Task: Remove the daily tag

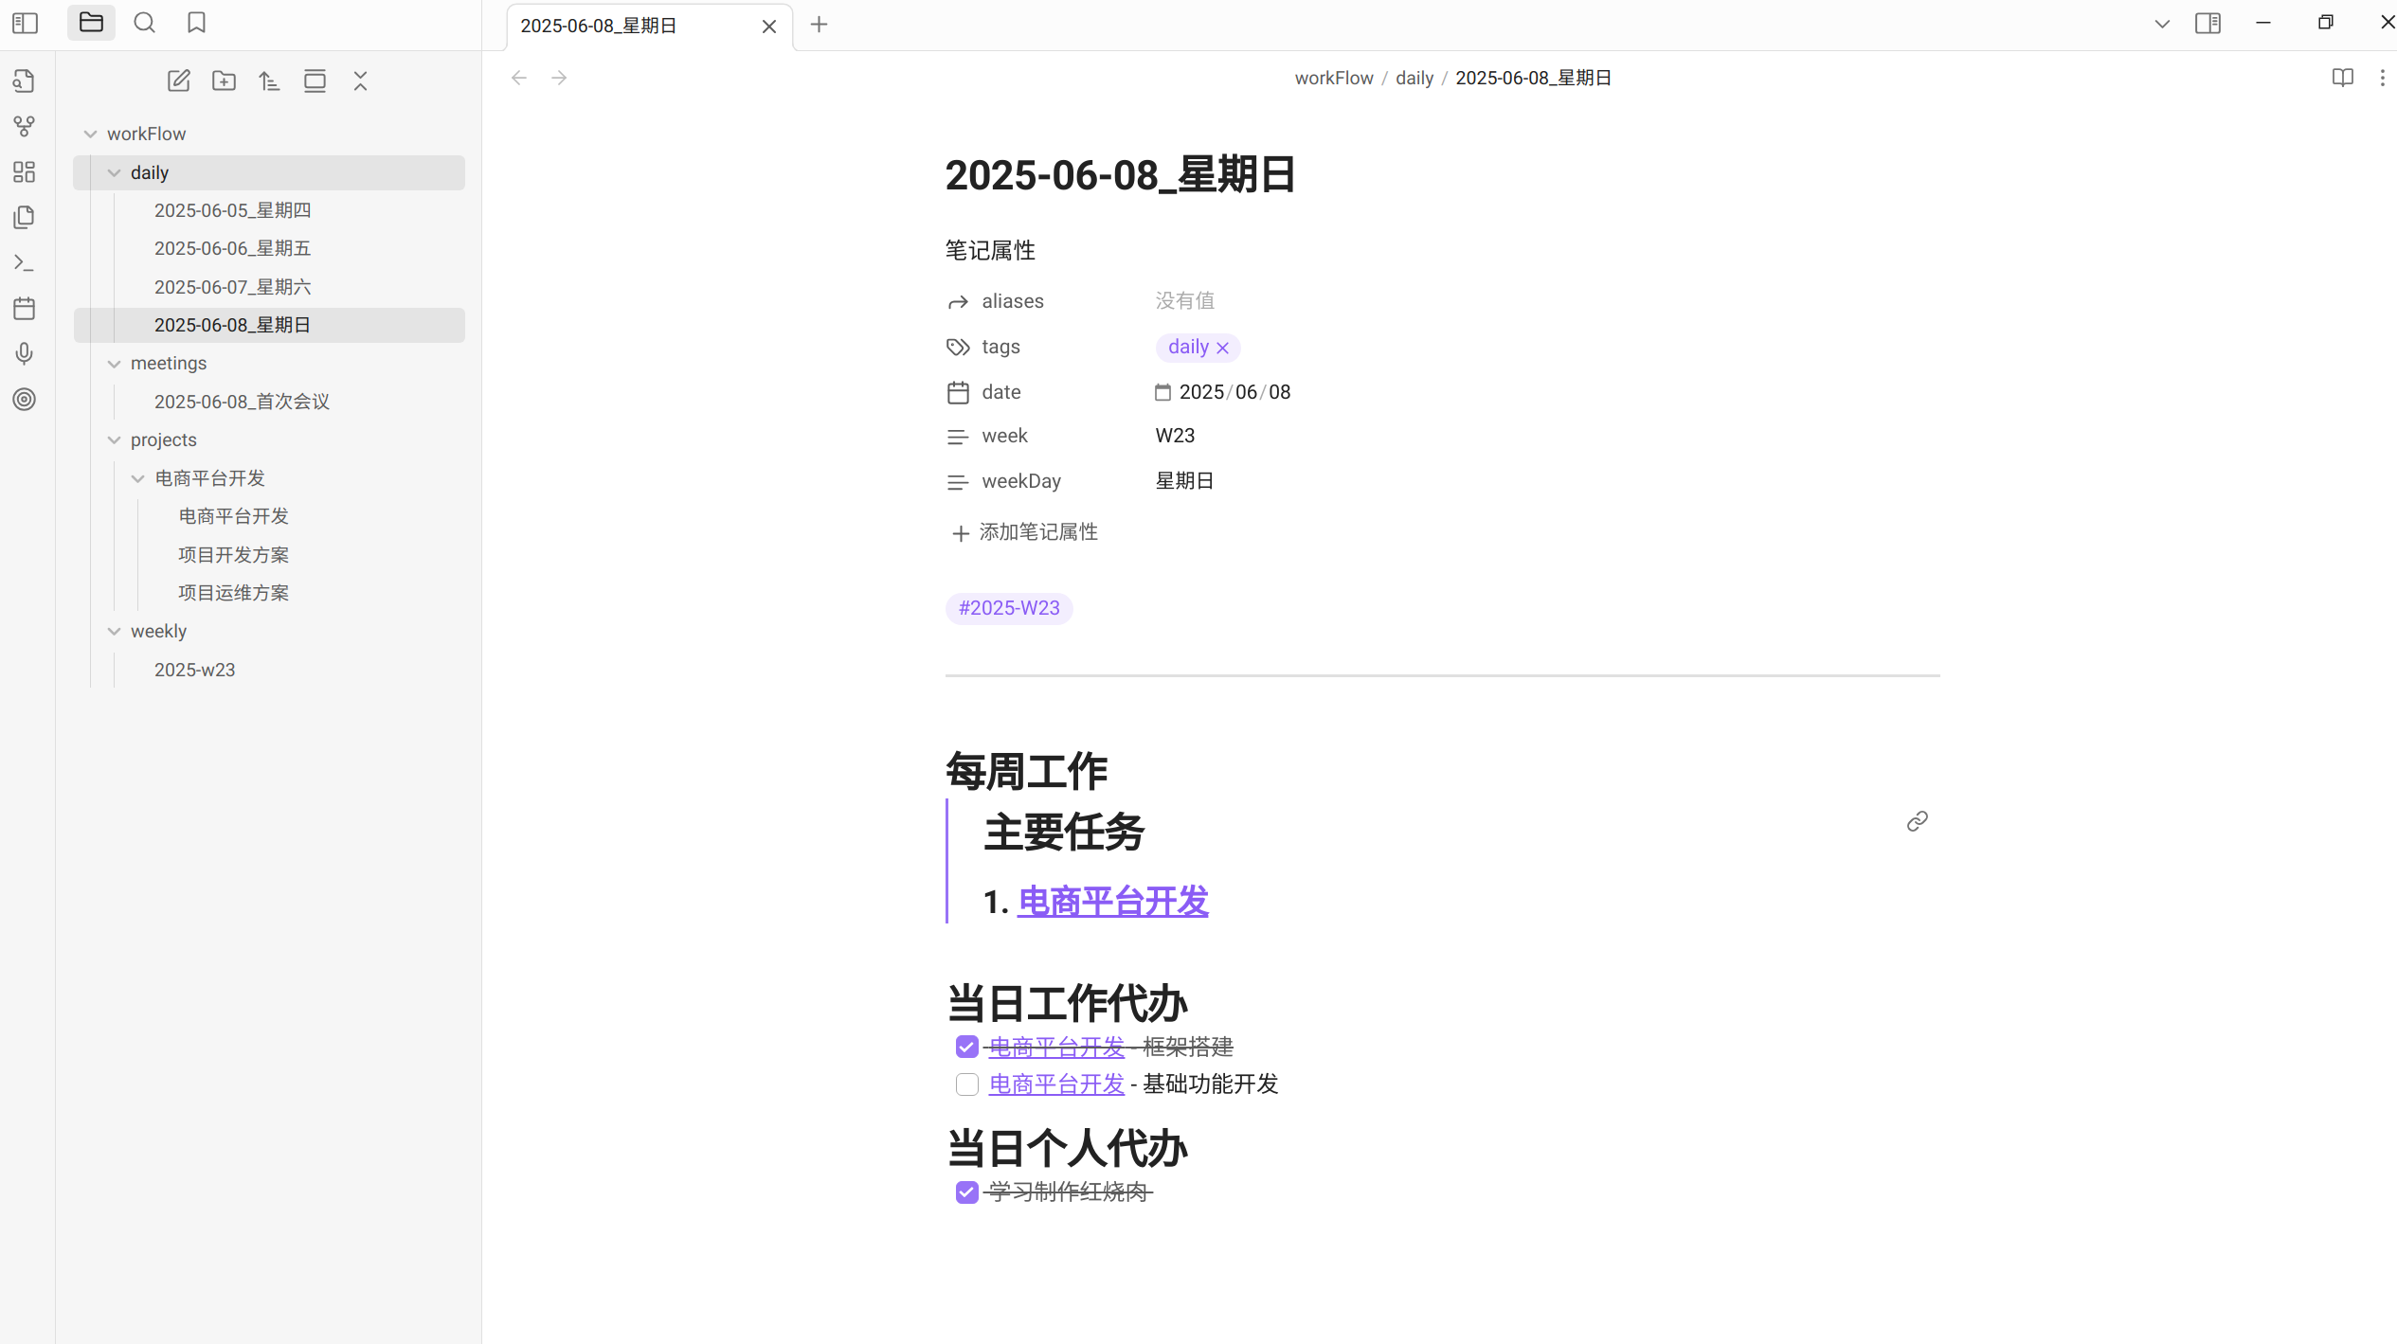Action: [x=1222, y=348]
